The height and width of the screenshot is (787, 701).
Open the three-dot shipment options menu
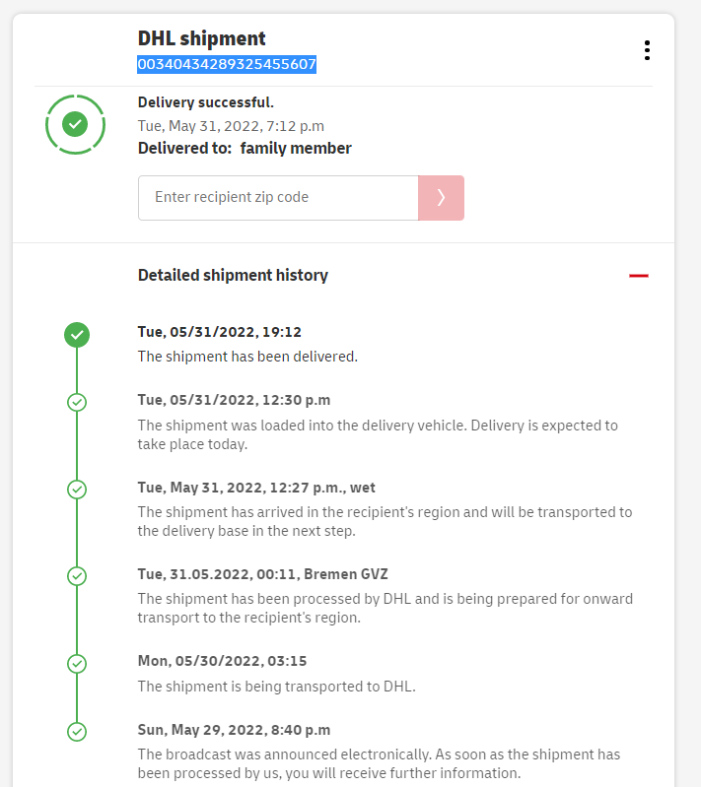tap(647, 50)
